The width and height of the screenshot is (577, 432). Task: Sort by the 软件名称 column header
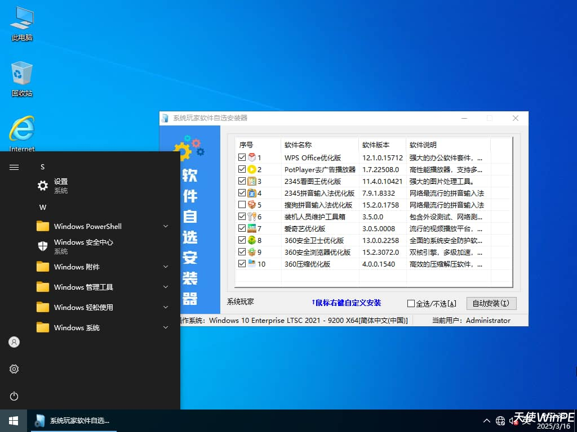(x=320, y=145)
